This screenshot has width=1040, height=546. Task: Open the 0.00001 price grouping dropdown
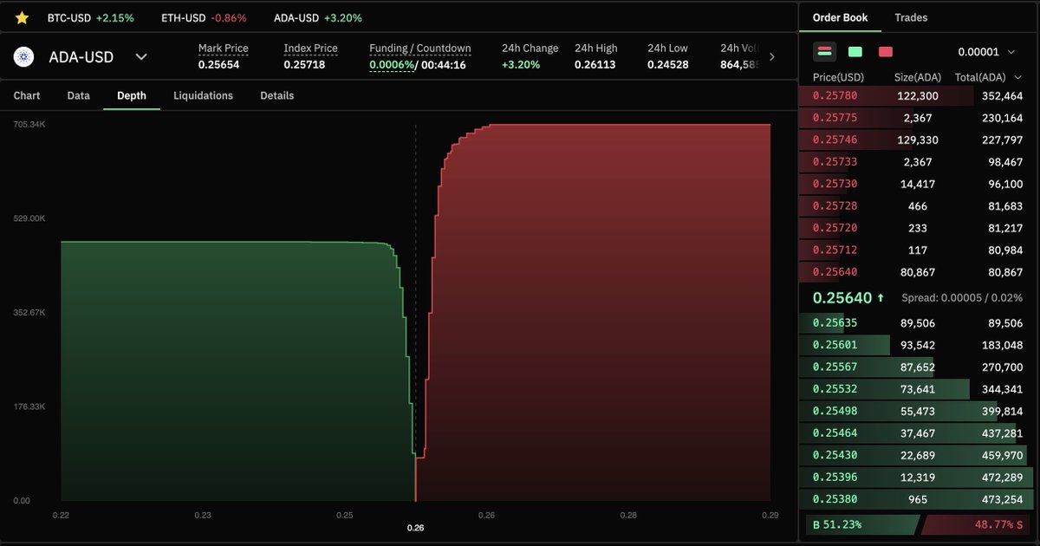click(x=987, y=52)
